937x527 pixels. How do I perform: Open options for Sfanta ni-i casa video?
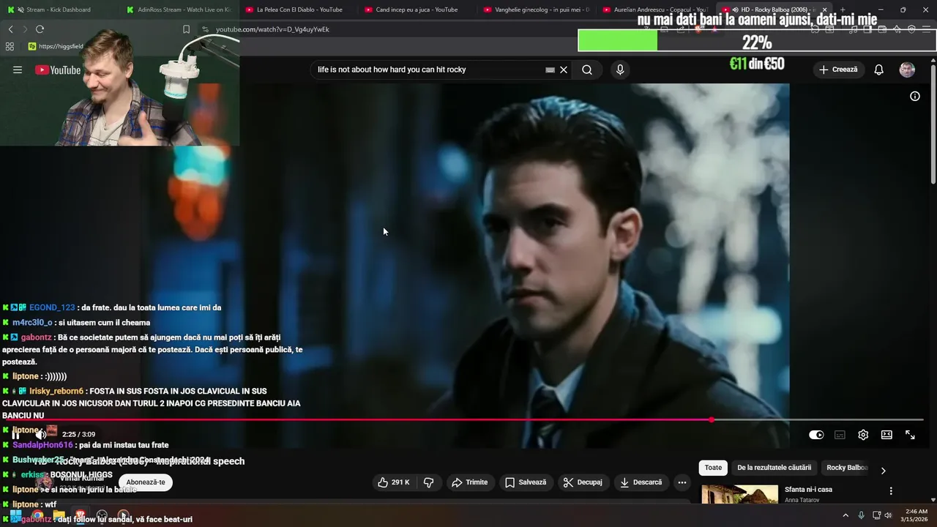pyautogui.click(x=891, y=491)
